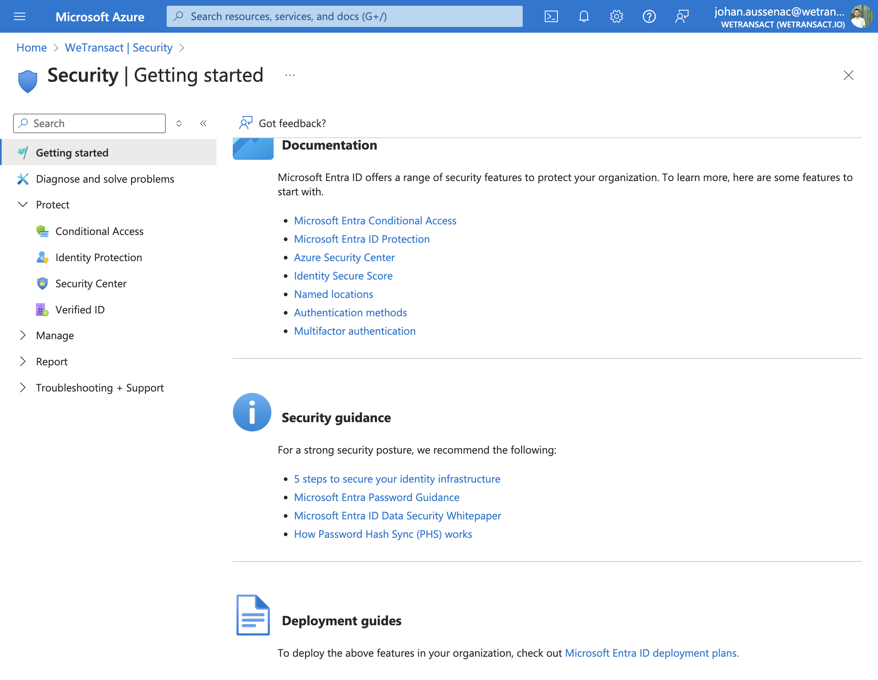Go to WeTransact | Security breadcrumb
Screen dimensions: 878x680
tap(119, 48)
